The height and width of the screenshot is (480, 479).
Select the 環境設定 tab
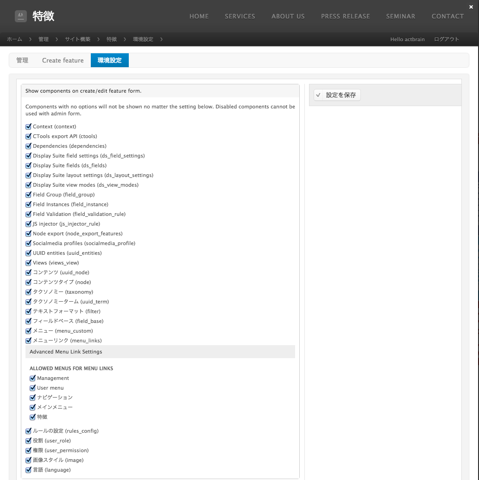(110, 60)
